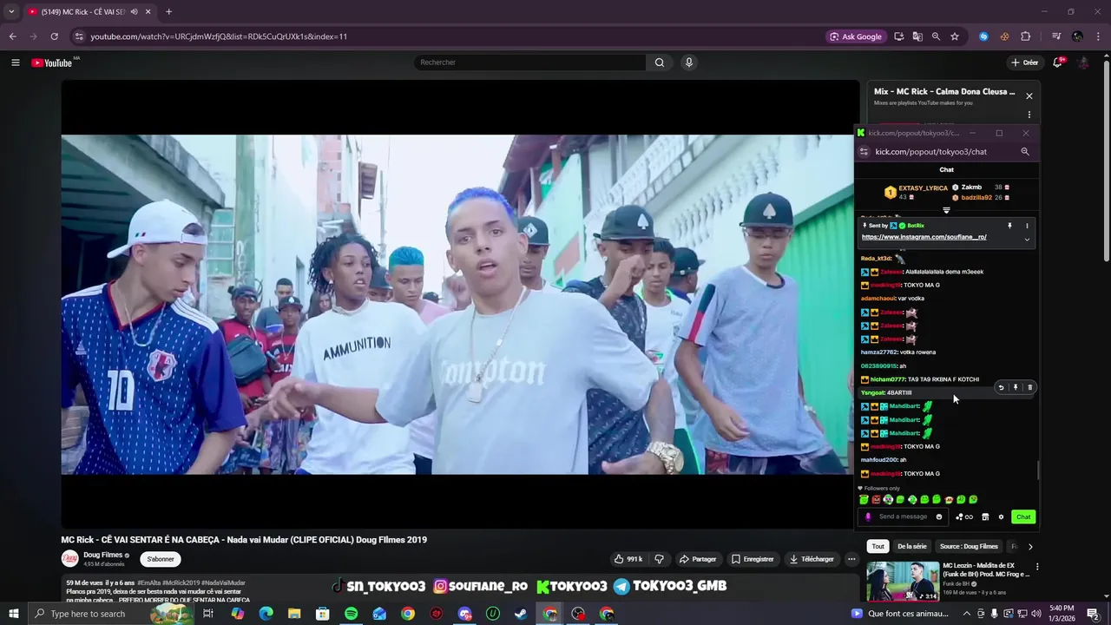Screen dimensions: 1111x625
Task: Click the translate page icon in address bar
Action: pos(917,36)
